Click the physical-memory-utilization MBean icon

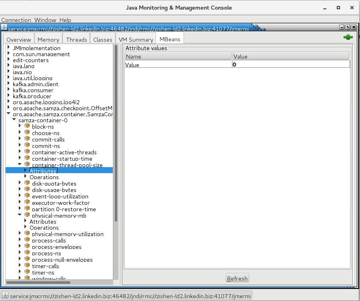point(27,233)
